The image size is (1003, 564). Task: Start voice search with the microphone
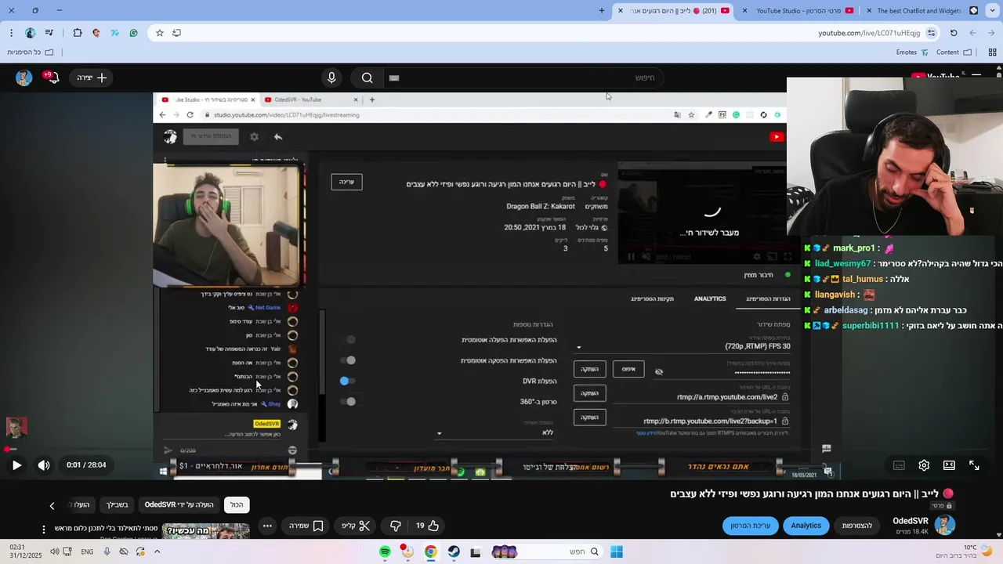click(331, 78)
